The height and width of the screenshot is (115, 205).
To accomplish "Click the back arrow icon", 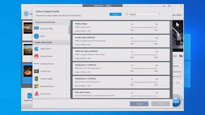I will point(26,14).
